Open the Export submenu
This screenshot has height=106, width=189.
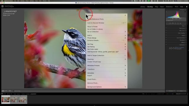click(x=107, y=75)
